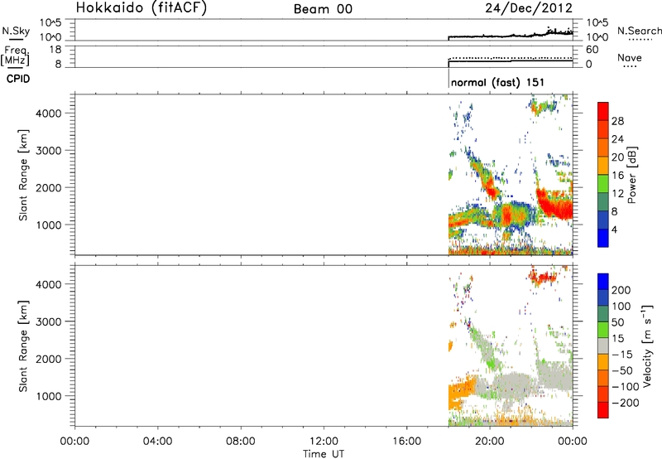Click the orange velocity patch near 1000 km
Image resolution: width=662 pixels, height=459 pixels.
pos(463,389)
